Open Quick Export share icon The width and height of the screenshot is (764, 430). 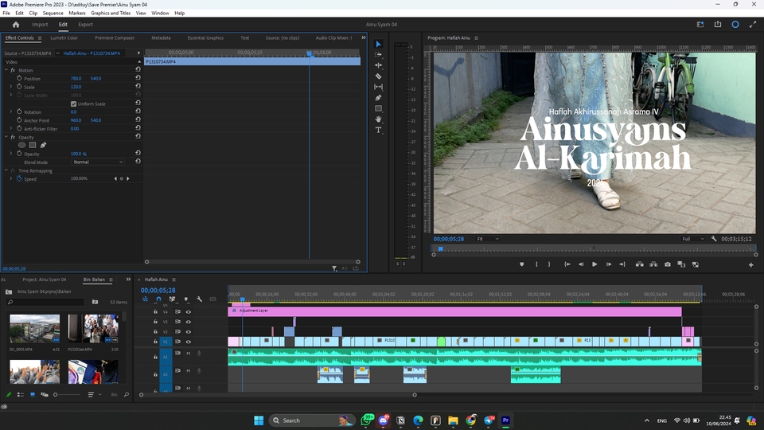[x=718, y=25]
